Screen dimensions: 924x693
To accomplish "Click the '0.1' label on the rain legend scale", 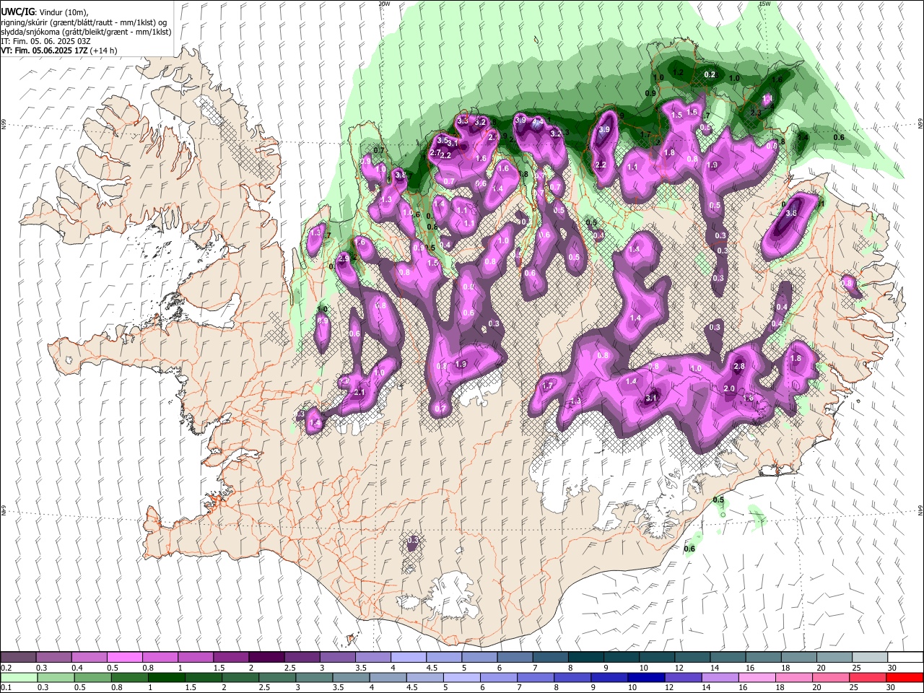I will pos(6,688).
